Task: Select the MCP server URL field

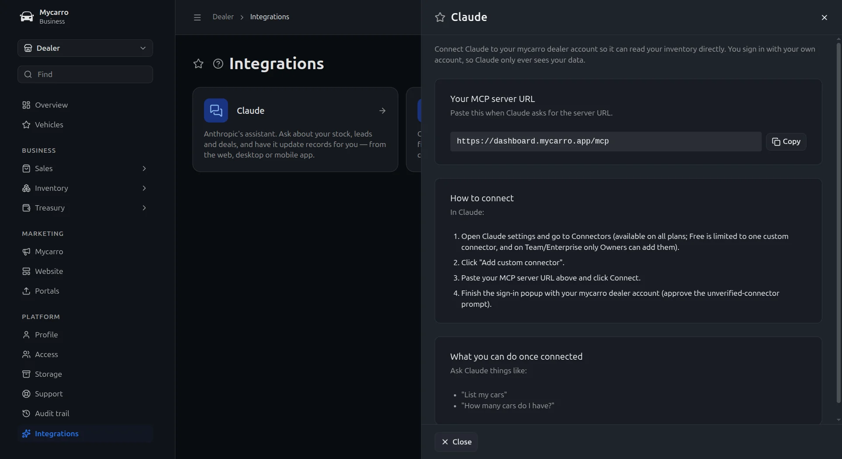Action: pyautogui.click(x=606, y=141)
